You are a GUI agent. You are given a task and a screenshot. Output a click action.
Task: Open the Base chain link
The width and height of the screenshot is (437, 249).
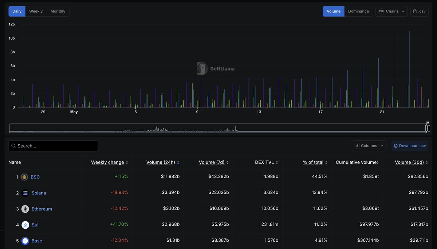[37, 241]
